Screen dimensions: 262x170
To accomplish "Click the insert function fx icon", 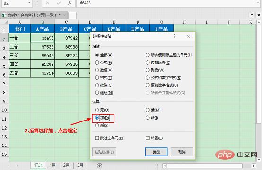I will pos(70,3).
